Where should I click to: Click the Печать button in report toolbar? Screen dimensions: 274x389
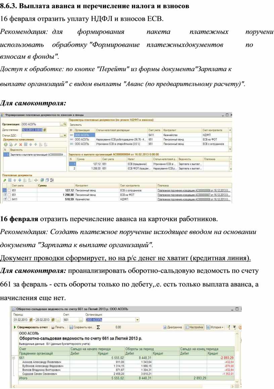58,328
